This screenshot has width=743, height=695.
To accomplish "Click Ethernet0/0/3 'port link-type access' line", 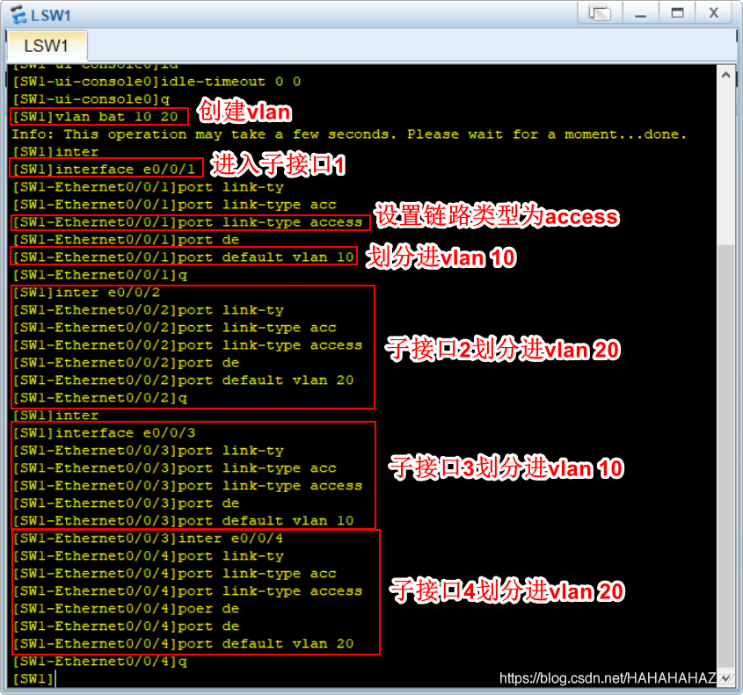I will pos(187,486).
